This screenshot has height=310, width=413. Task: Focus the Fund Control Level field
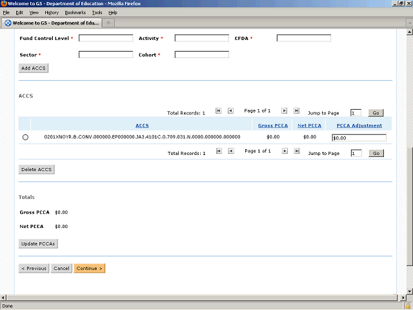click(105, 38)
